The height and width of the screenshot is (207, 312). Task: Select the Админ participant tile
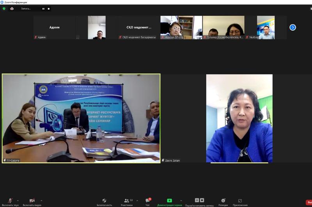[x=55, y=27]
